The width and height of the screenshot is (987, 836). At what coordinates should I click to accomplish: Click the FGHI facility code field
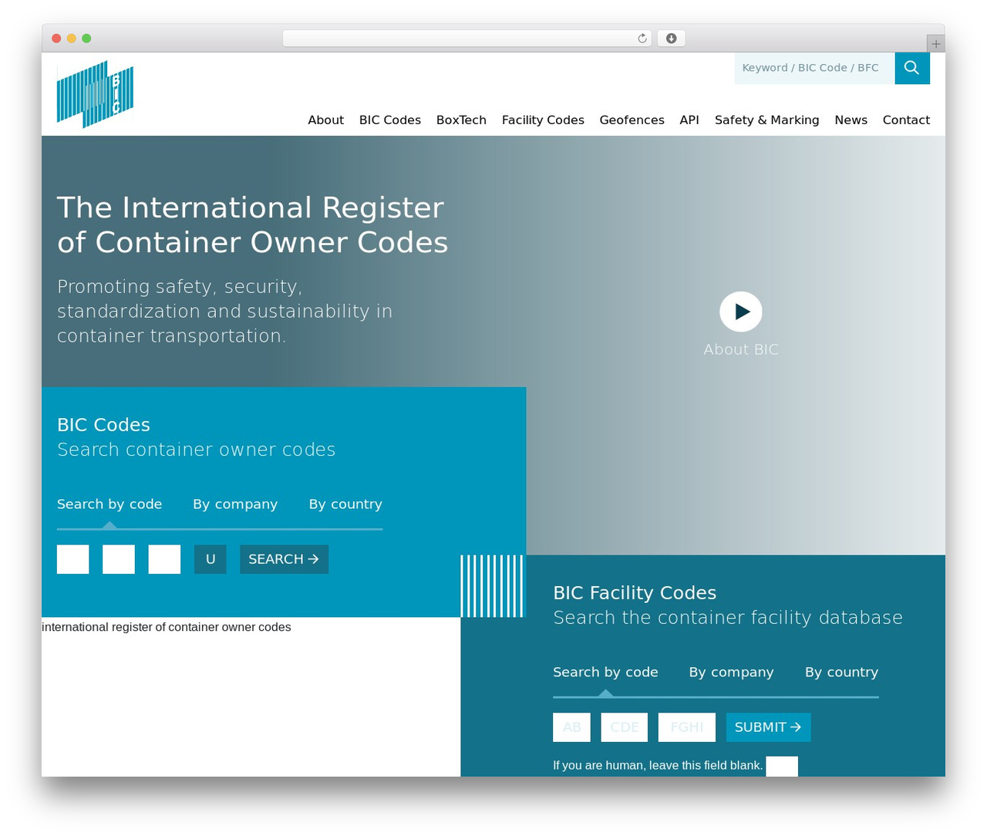(687, 727)
